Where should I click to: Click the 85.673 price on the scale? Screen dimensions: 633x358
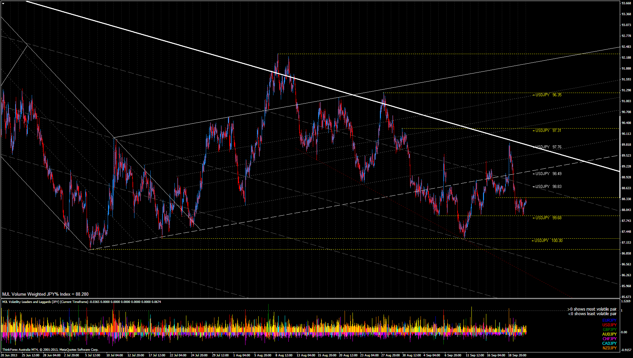pyautogui.click(x=626, y=297)
